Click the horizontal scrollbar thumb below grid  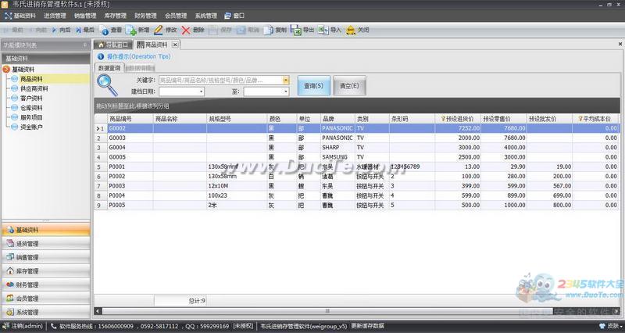(327, 311)
